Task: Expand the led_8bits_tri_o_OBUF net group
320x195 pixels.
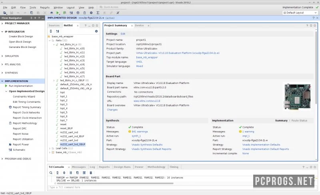Action: [54, 80]
